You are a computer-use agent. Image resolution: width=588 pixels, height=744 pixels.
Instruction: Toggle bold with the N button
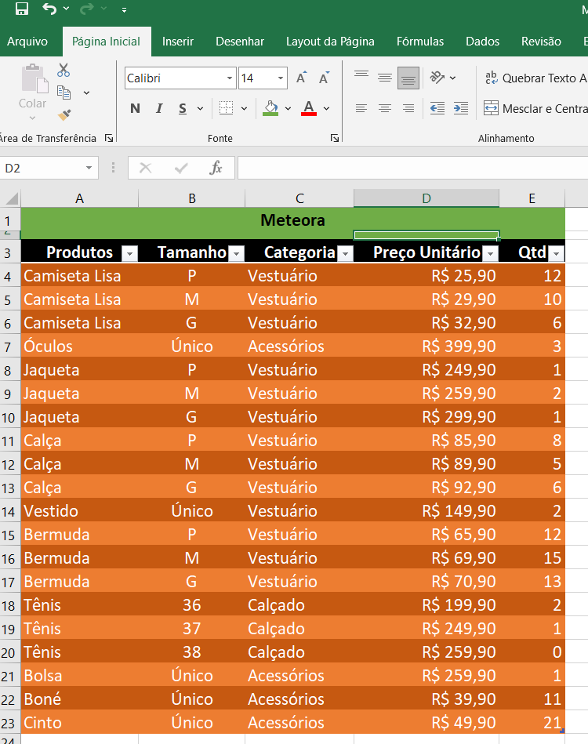pos(136,109)
